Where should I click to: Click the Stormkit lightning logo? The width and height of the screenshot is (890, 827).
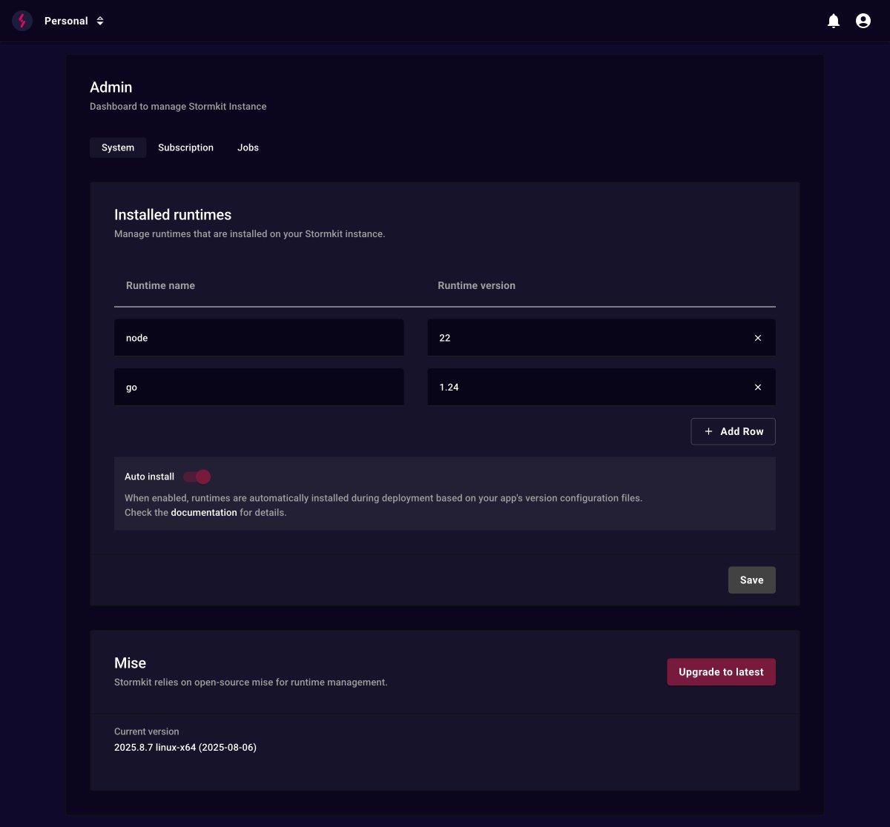22,21
